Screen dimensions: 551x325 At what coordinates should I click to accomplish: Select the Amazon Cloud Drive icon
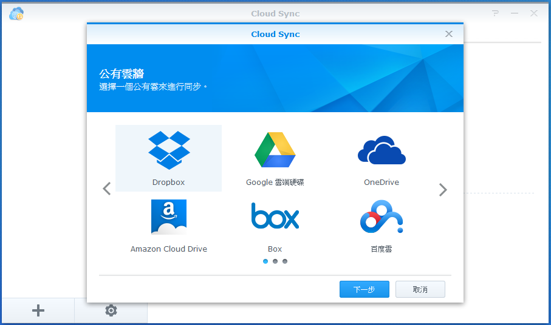click(x=169, y=217)
